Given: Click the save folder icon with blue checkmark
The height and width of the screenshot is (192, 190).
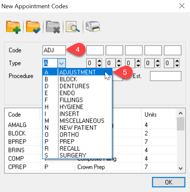Looking at the screenshot, I should (x=33, y=27).
